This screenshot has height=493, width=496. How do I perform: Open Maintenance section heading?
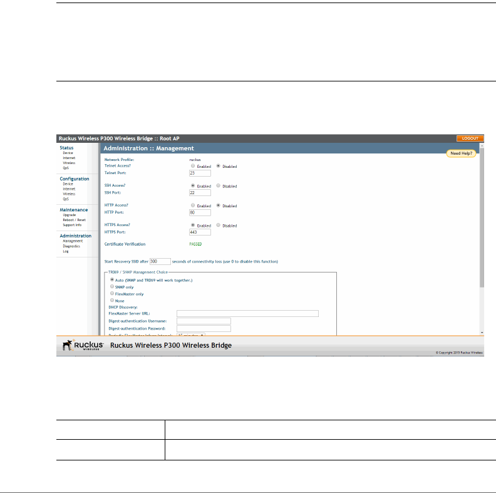74,210
